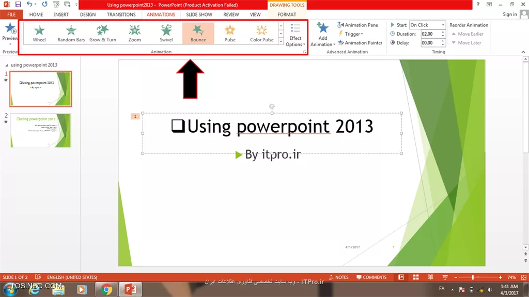Click Move Earlier reorder button

click(x=468, y=34)
